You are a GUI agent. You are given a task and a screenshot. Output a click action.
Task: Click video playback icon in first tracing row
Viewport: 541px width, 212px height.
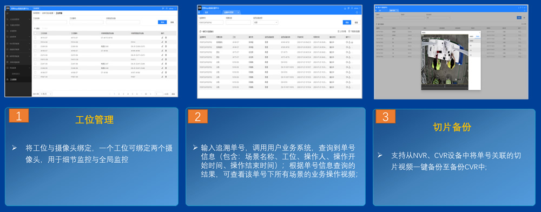[347, 42]
